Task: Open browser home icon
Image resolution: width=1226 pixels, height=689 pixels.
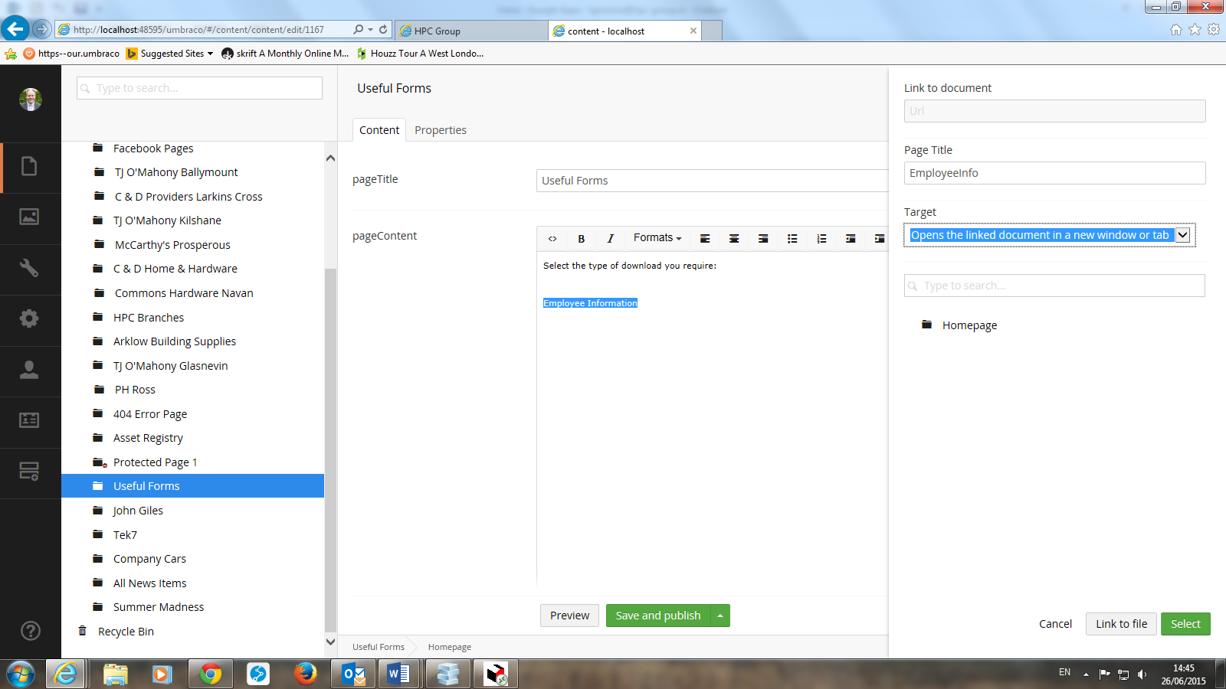Action: click(x=1176, y=30)
